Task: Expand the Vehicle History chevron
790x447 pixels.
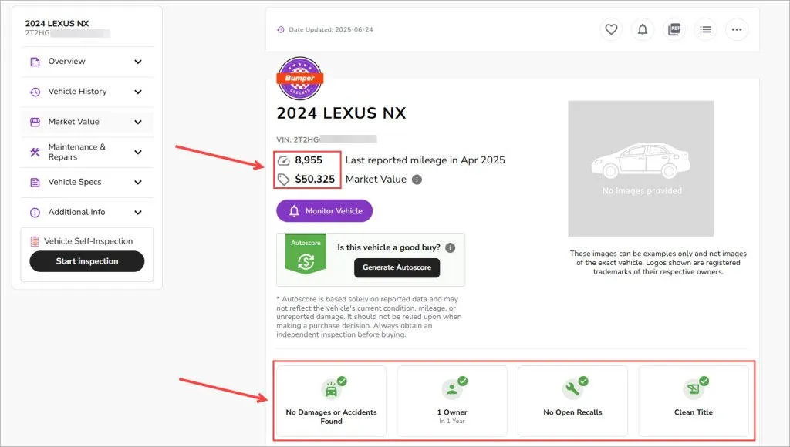Action: tap(138, 92)
